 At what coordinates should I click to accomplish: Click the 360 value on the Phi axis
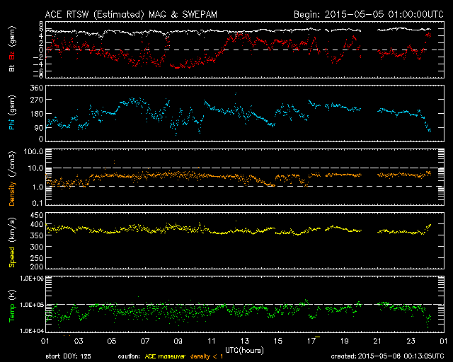[x=35, y=88]
